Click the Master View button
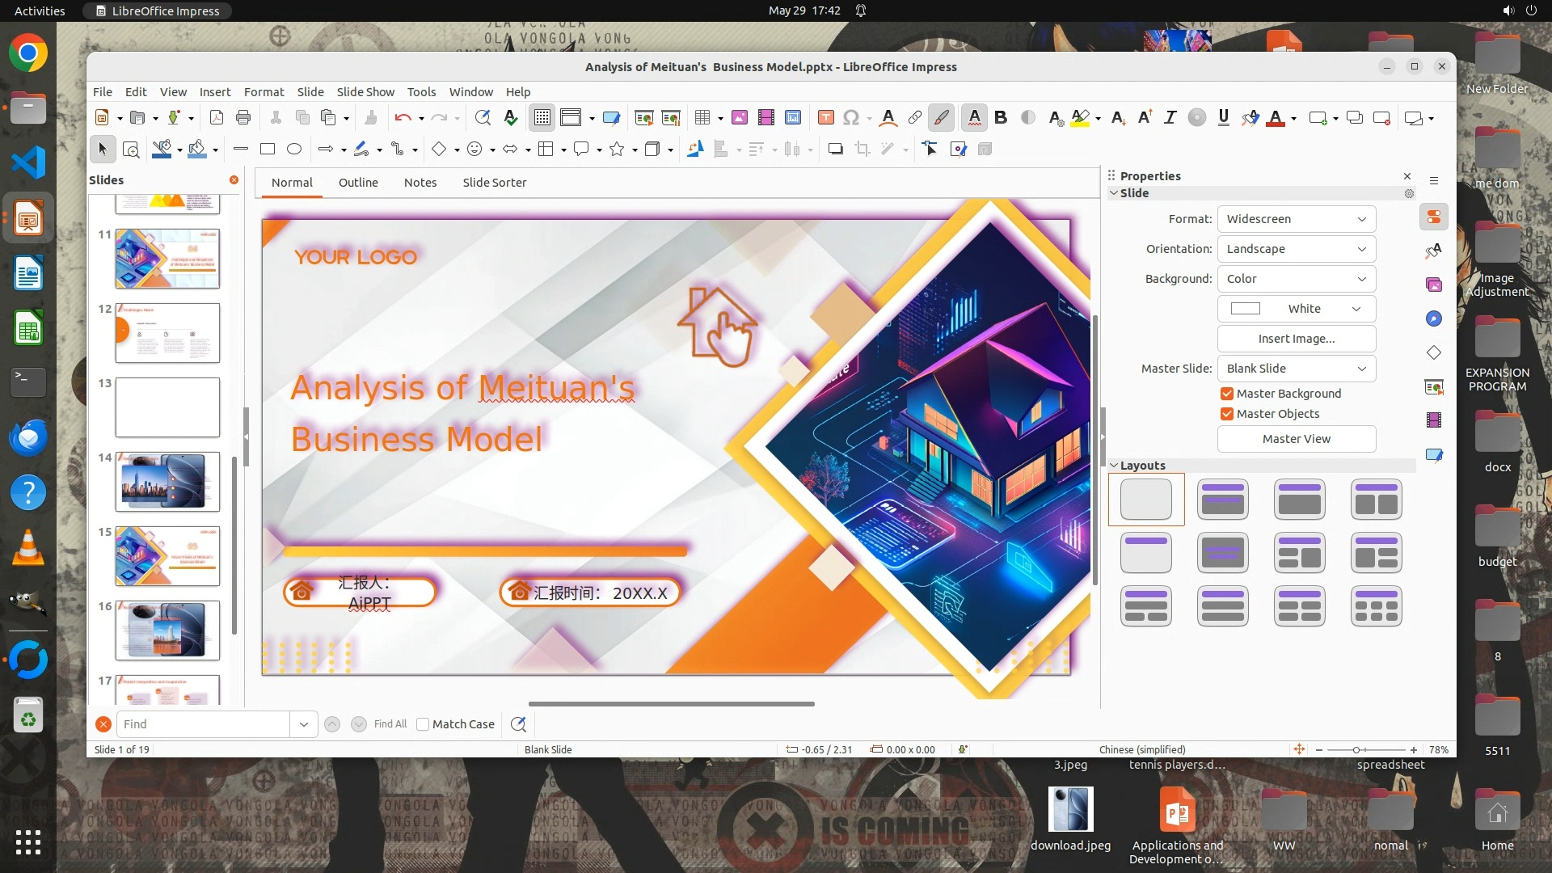Viewport: 1552px width, 873px height. point(1296,439)
